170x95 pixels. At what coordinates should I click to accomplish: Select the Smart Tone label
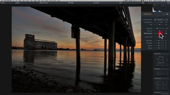tap(148, 37)
